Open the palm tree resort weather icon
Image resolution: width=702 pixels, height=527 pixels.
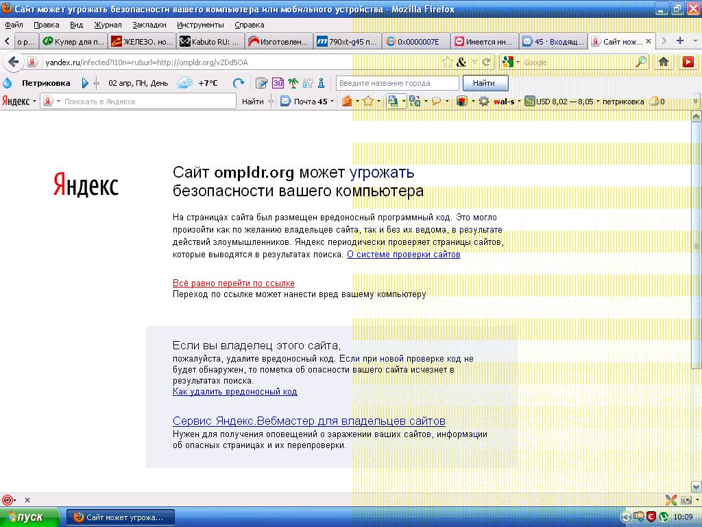coord(293,83)
